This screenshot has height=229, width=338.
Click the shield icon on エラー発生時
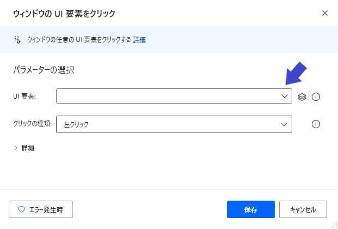(x=22, y=209)
